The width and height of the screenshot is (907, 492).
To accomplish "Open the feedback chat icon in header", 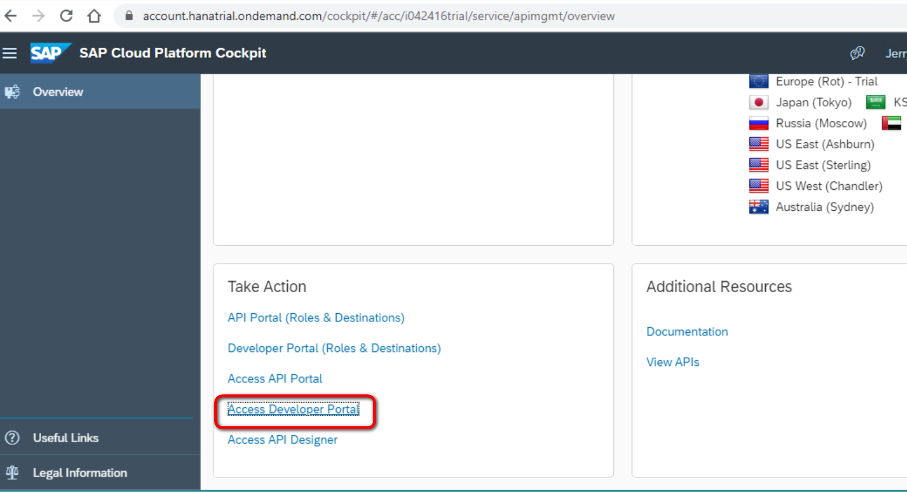I will (x=857, y=53).
